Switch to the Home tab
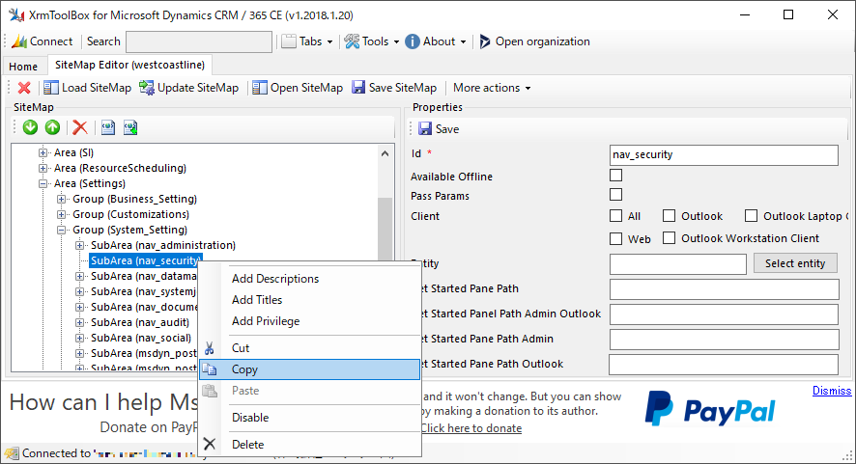 (x=23, y=67)
